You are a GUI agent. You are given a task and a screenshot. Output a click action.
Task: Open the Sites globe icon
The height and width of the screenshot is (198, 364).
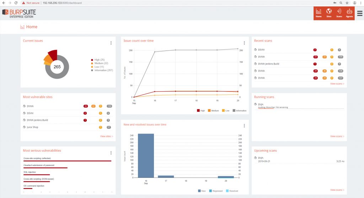(x=329, y=13)
